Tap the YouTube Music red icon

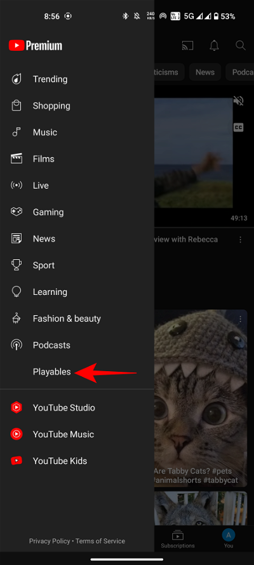tap(16, 434)
